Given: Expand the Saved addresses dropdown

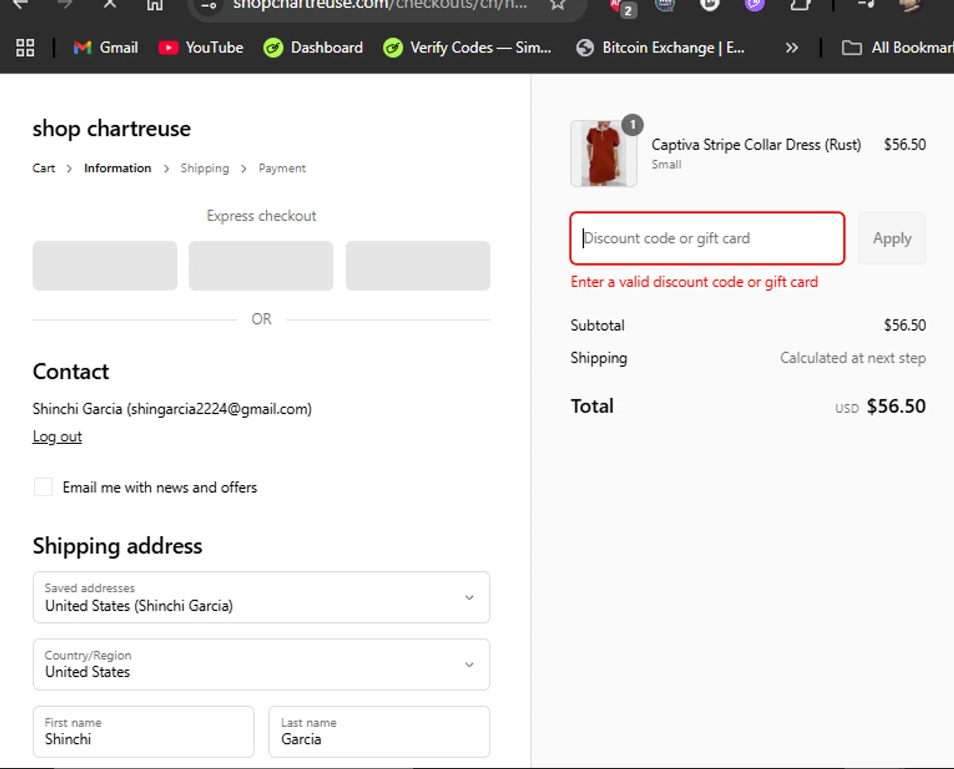Looking at the screenshot, I should click(x=261, y=597).
